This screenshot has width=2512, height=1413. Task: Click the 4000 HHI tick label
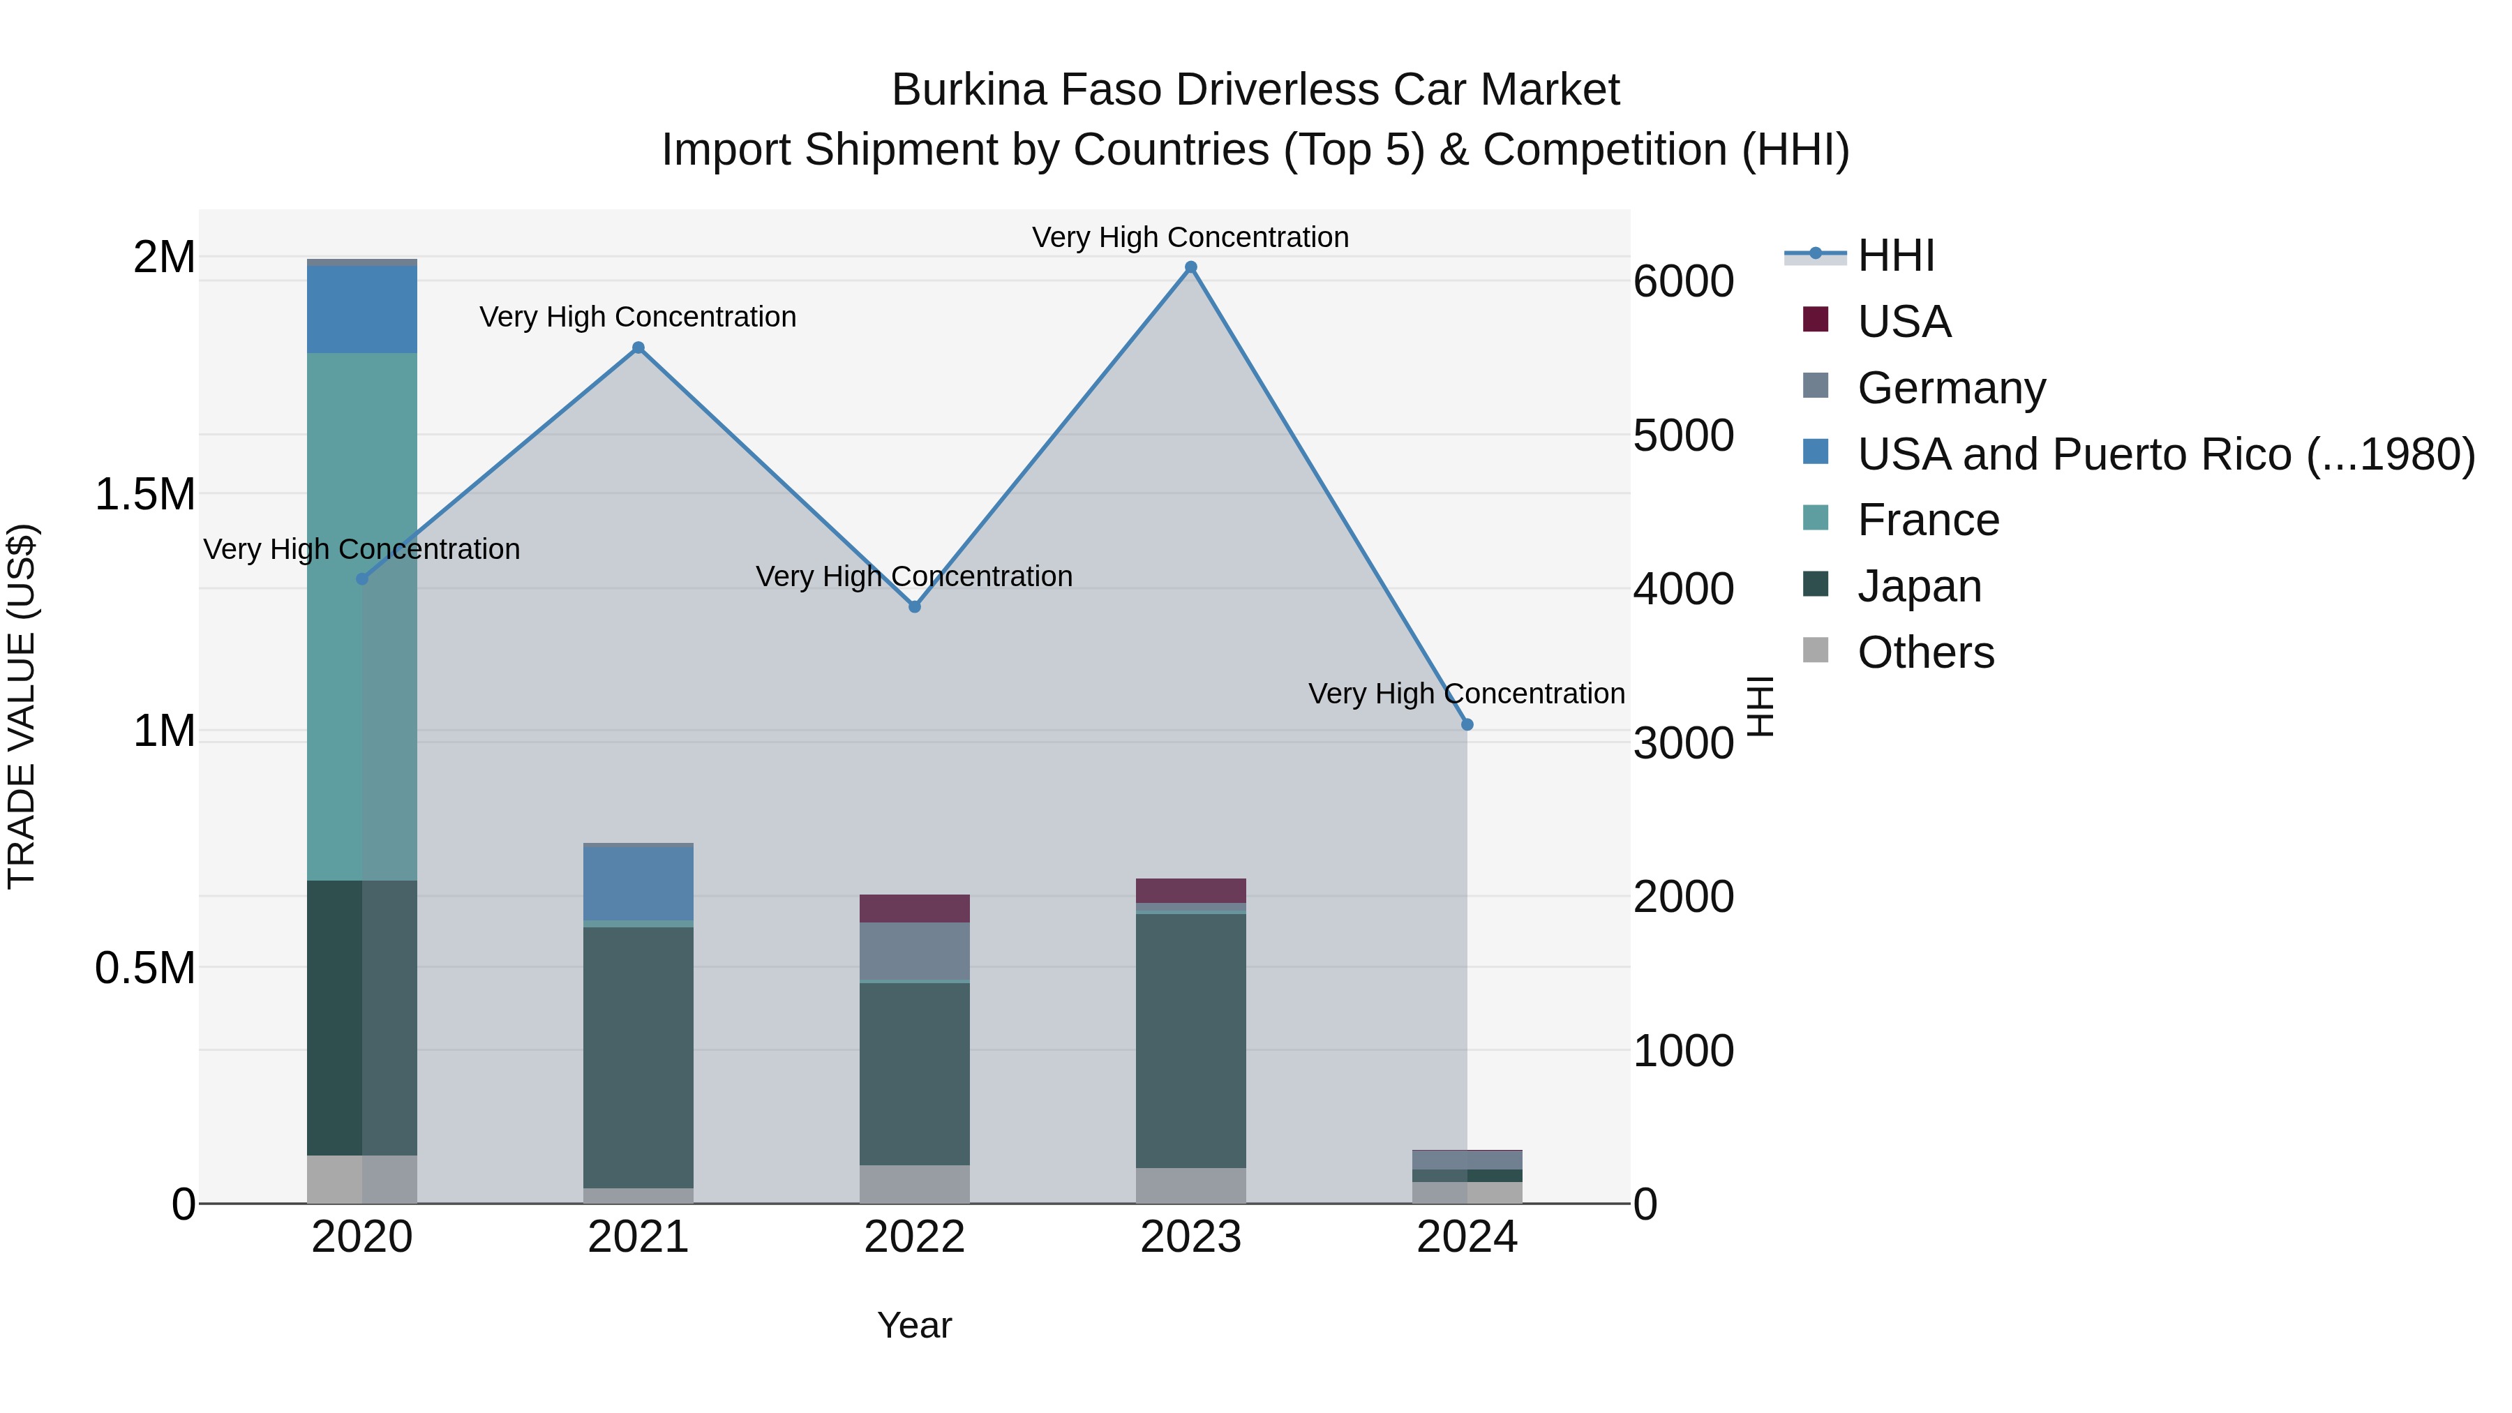click(1684, 590)
